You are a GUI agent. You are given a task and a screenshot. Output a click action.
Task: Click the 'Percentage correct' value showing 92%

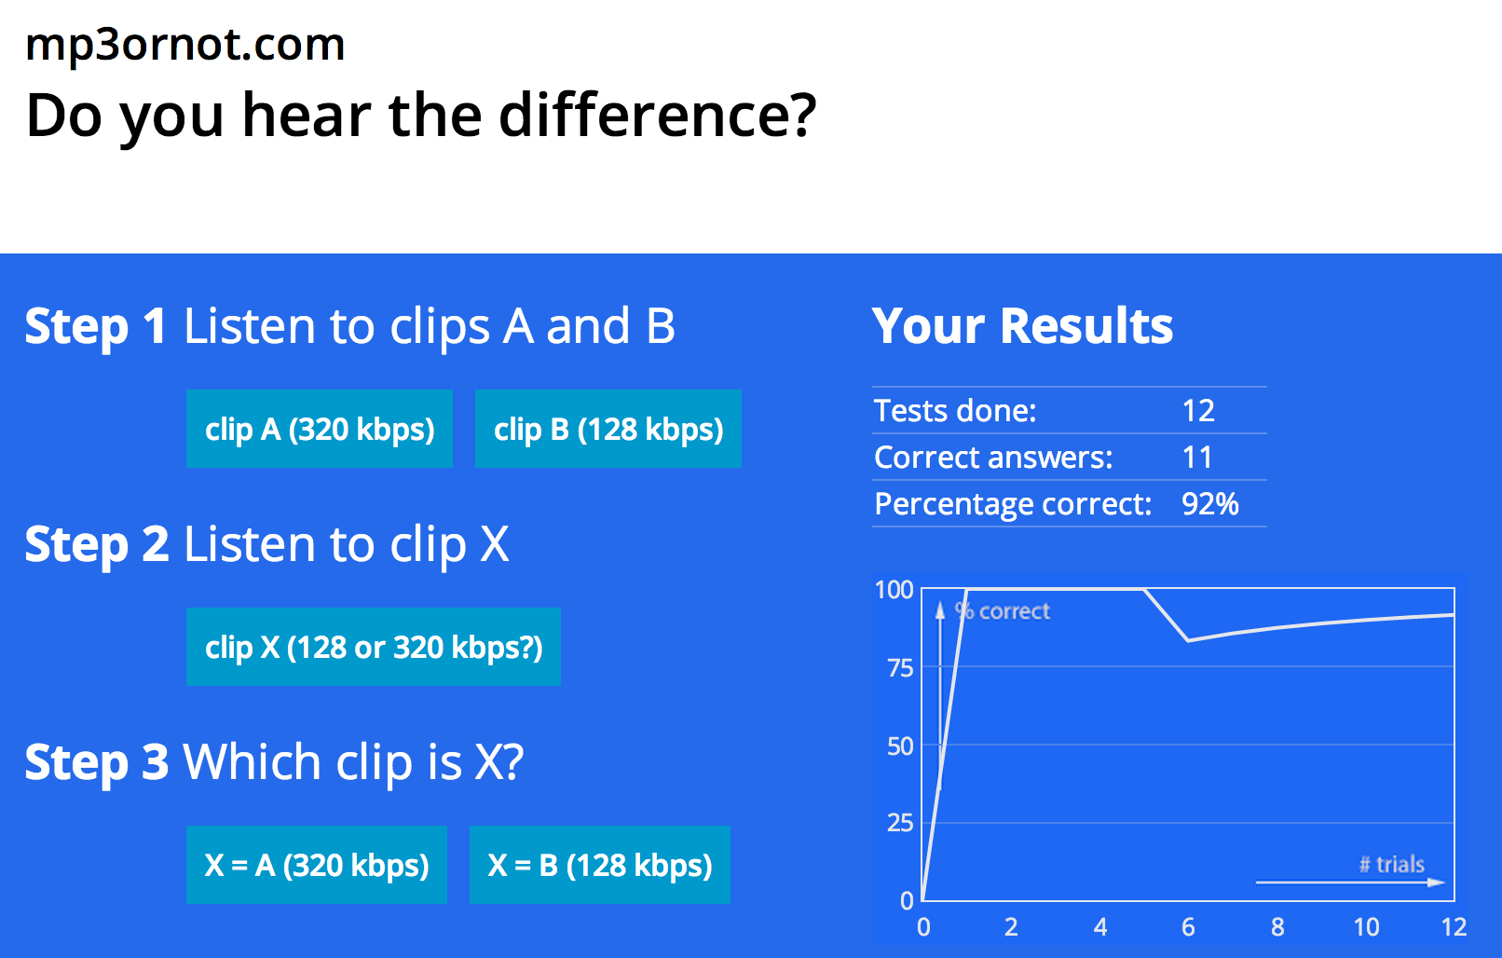tap(1210, 504)
